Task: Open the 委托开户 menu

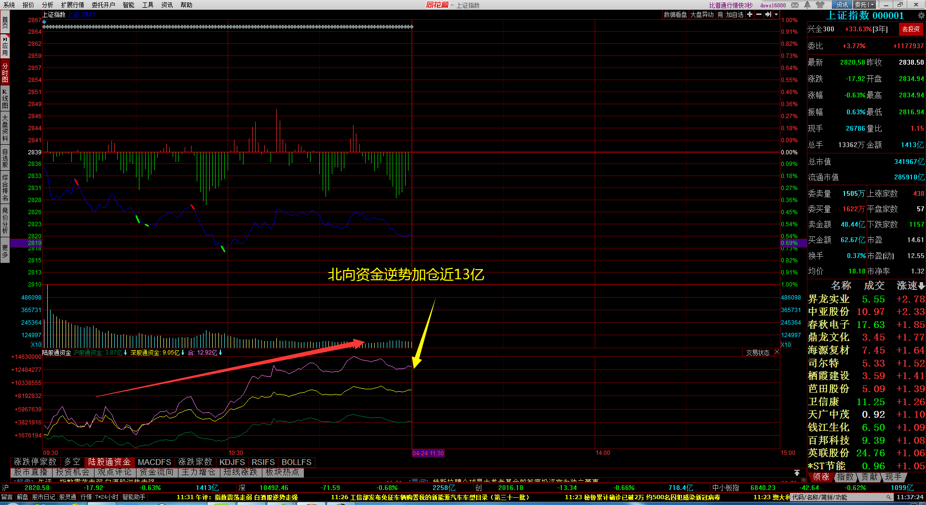Action: click(103, 5)
